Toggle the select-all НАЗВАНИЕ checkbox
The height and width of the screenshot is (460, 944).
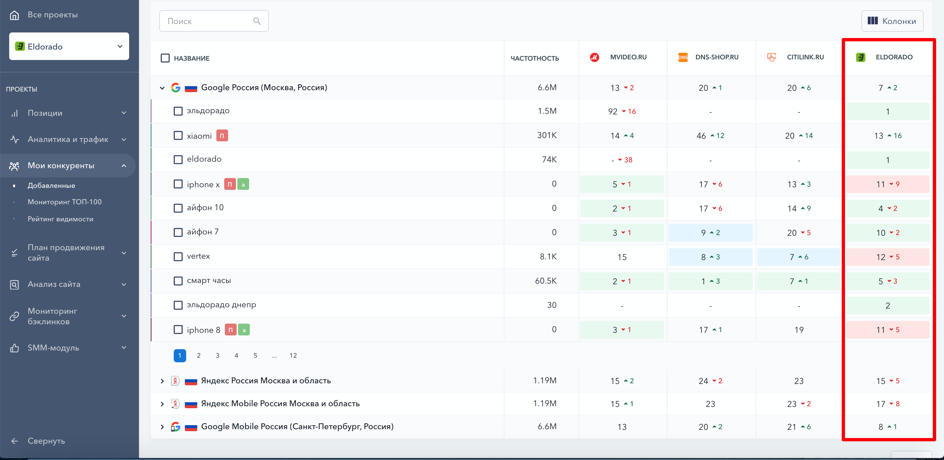point(165,58)
